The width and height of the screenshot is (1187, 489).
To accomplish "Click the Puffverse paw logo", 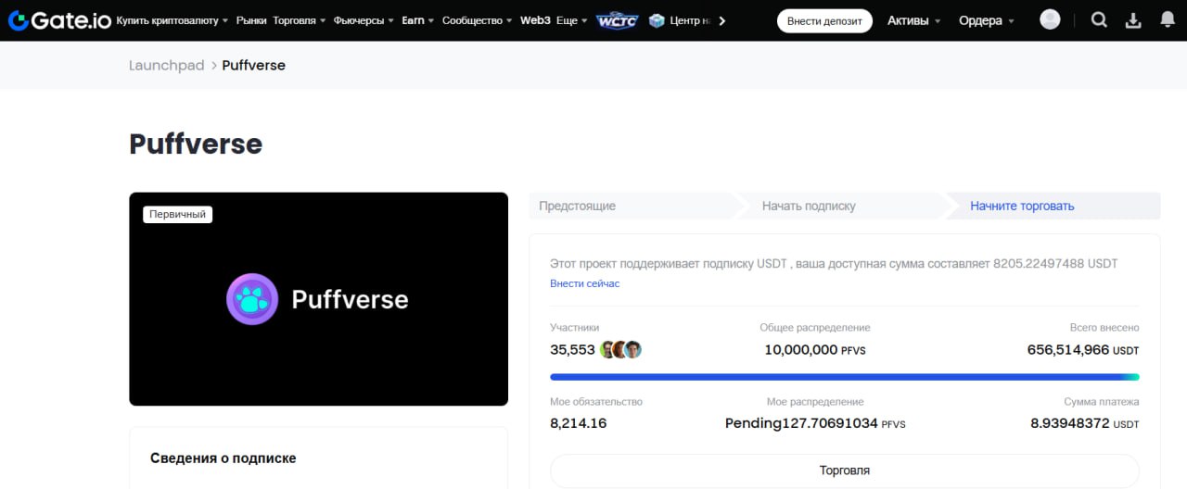I will (252, 299).
